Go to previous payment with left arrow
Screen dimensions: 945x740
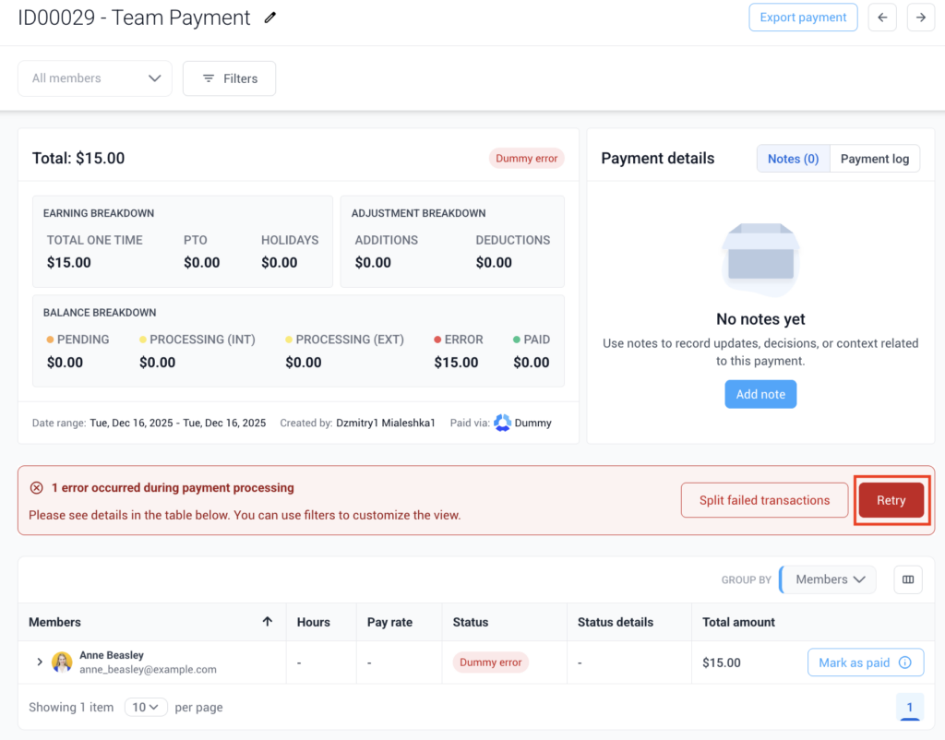point(882,18)
